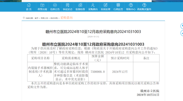This screenshot has height=101, width=183.
Task: Open the 政策法规 menu label
Action: pos(42,9)
